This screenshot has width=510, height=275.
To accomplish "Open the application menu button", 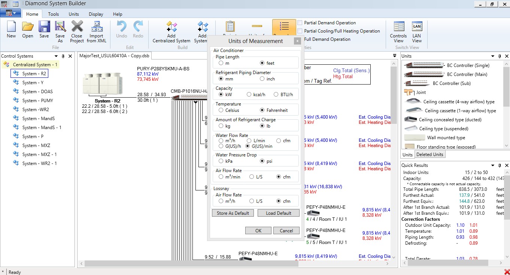I will click(x=10, y=13).
